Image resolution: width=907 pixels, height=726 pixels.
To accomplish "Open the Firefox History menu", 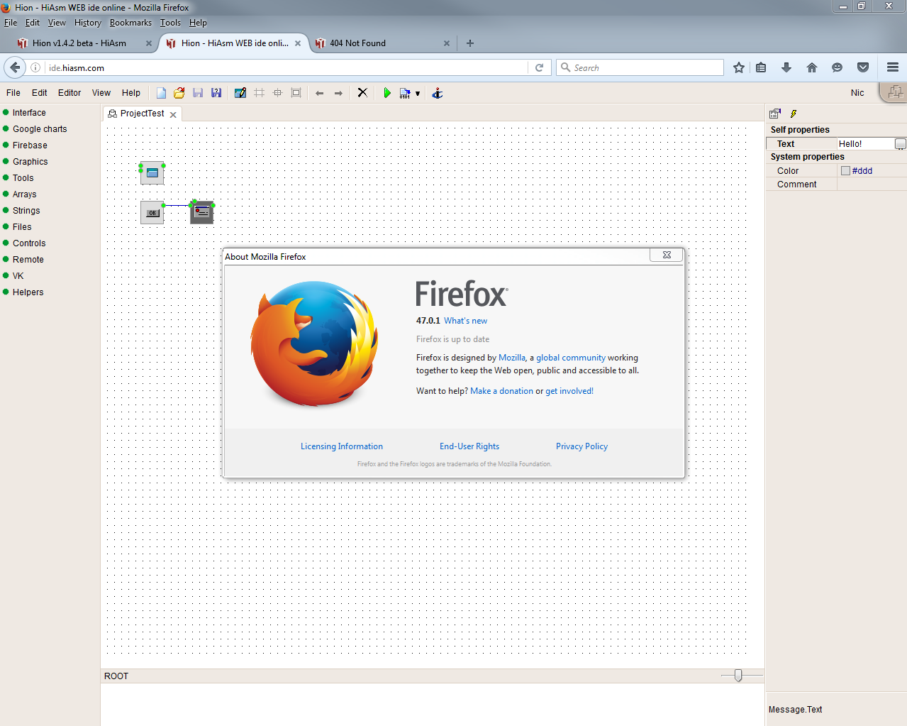I will click(x=88, y=23).
